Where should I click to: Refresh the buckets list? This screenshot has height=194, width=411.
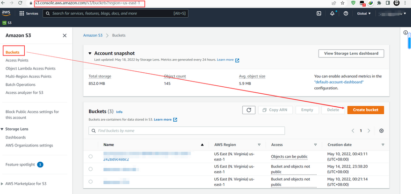point(248,110)
